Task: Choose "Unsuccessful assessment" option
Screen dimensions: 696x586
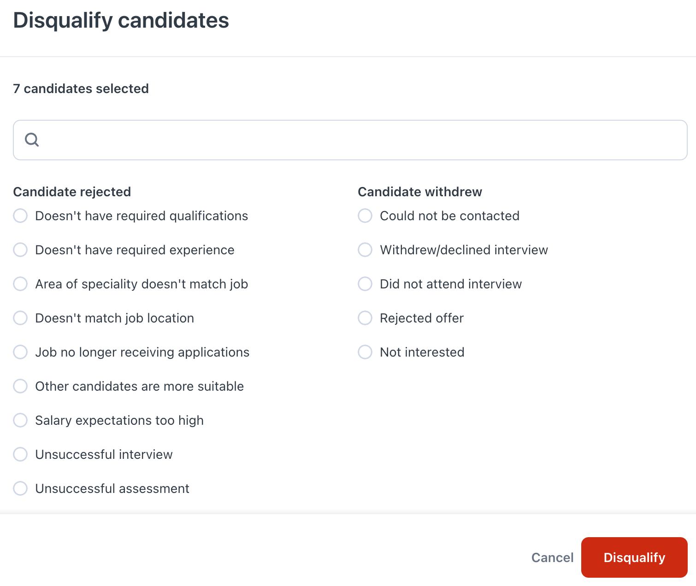Action: coord(20,488)
